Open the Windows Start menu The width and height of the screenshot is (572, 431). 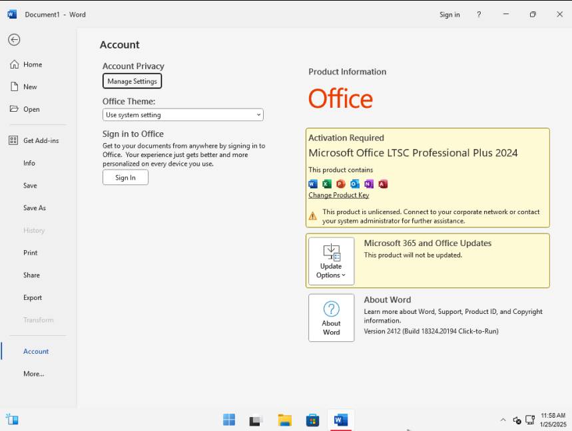[x=229, y=420]
